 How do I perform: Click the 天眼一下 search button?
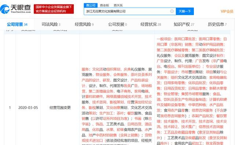(185, 11)
